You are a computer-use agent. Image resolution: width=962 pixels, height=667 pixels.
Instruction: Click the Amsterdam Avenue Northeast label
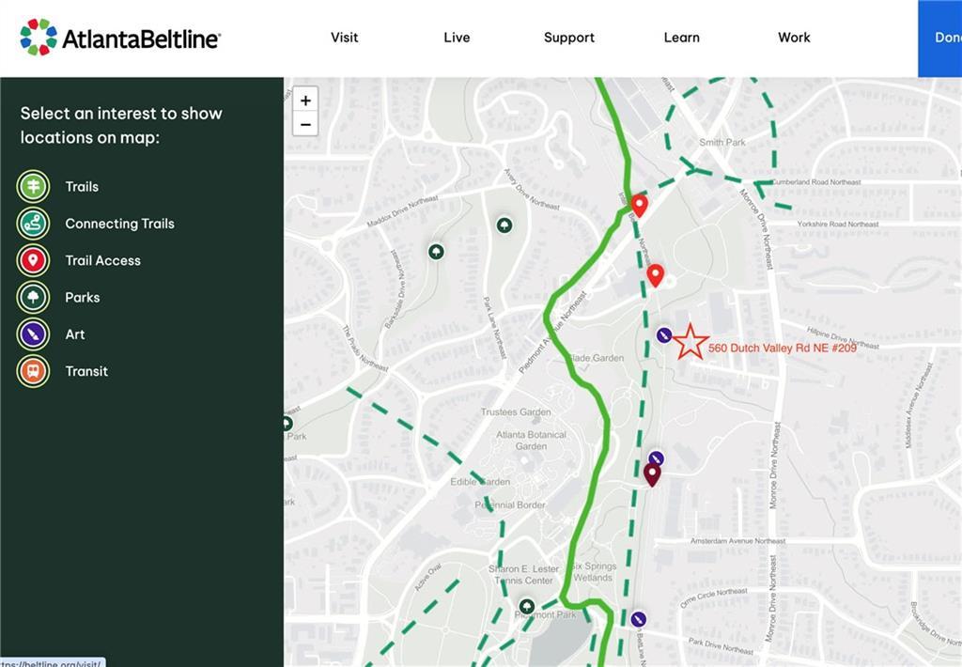click(x=737, y=540)
